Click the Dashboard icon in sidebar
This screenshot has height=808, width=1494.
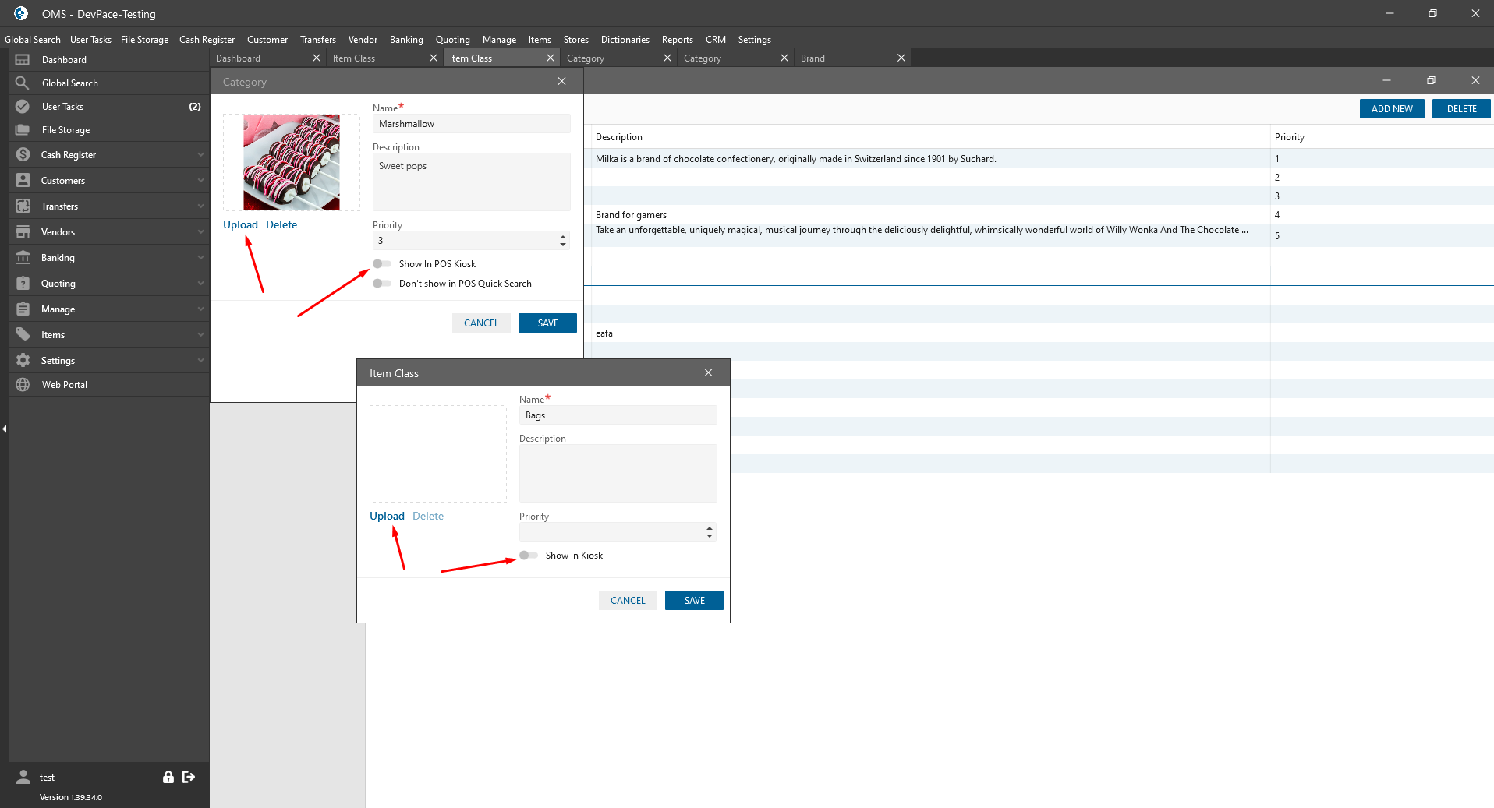point(23,60)
